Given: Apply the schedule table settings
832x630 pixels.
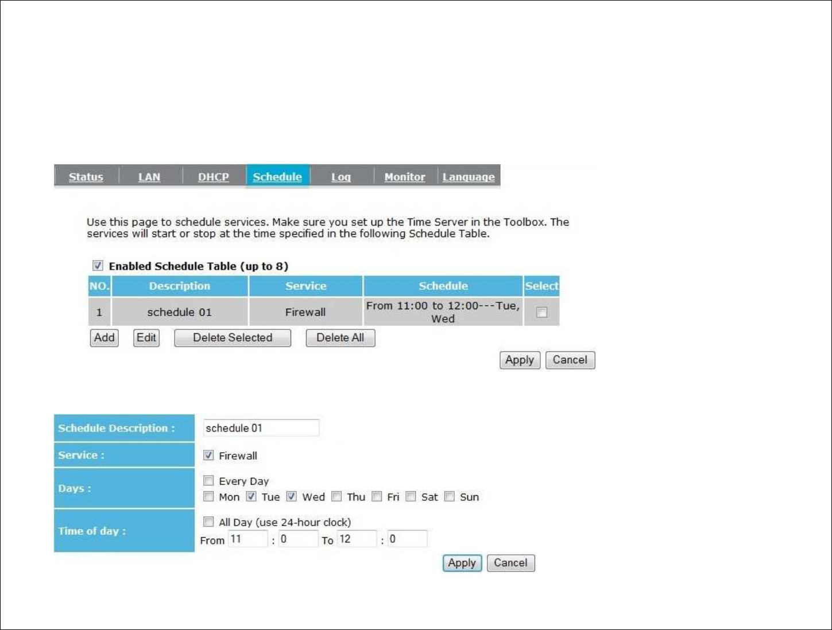Looking at the screenshot, I should tap(520, 360).
